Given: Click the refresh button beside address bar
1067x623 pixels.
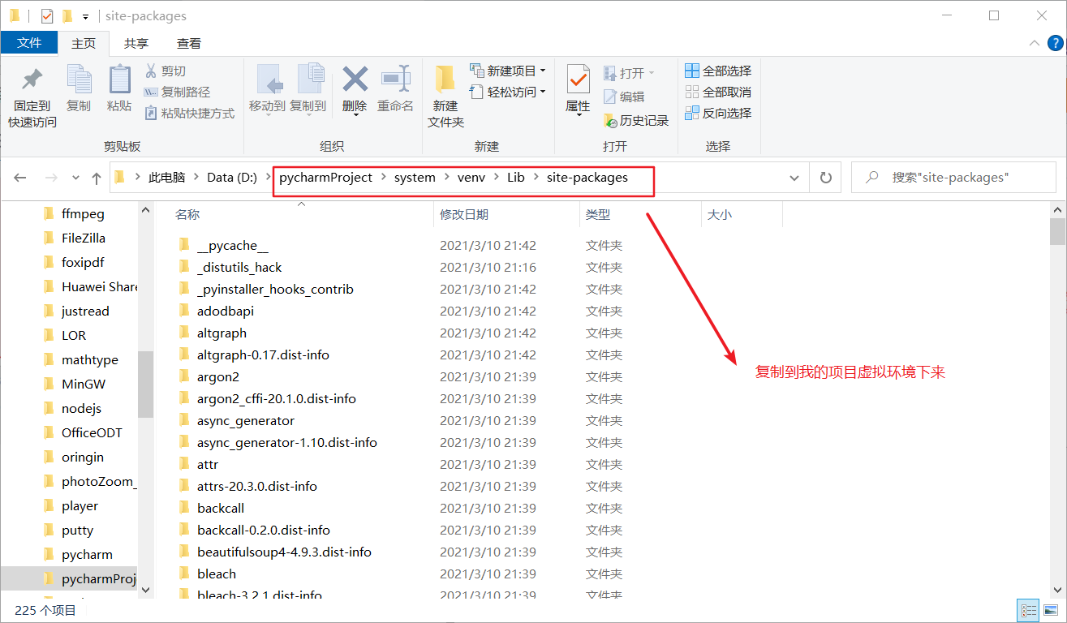Looking at the screenshot, I should click(825, 177).
